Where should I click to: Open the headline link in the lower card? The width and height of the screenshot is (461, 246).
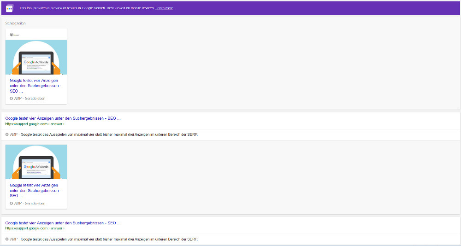(35, 190)
